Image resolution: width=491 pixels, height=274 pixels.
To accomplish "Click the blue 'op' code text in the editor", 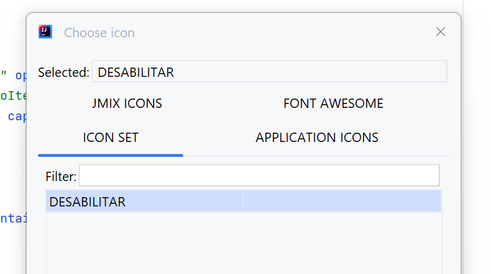I will pos(21,75).
